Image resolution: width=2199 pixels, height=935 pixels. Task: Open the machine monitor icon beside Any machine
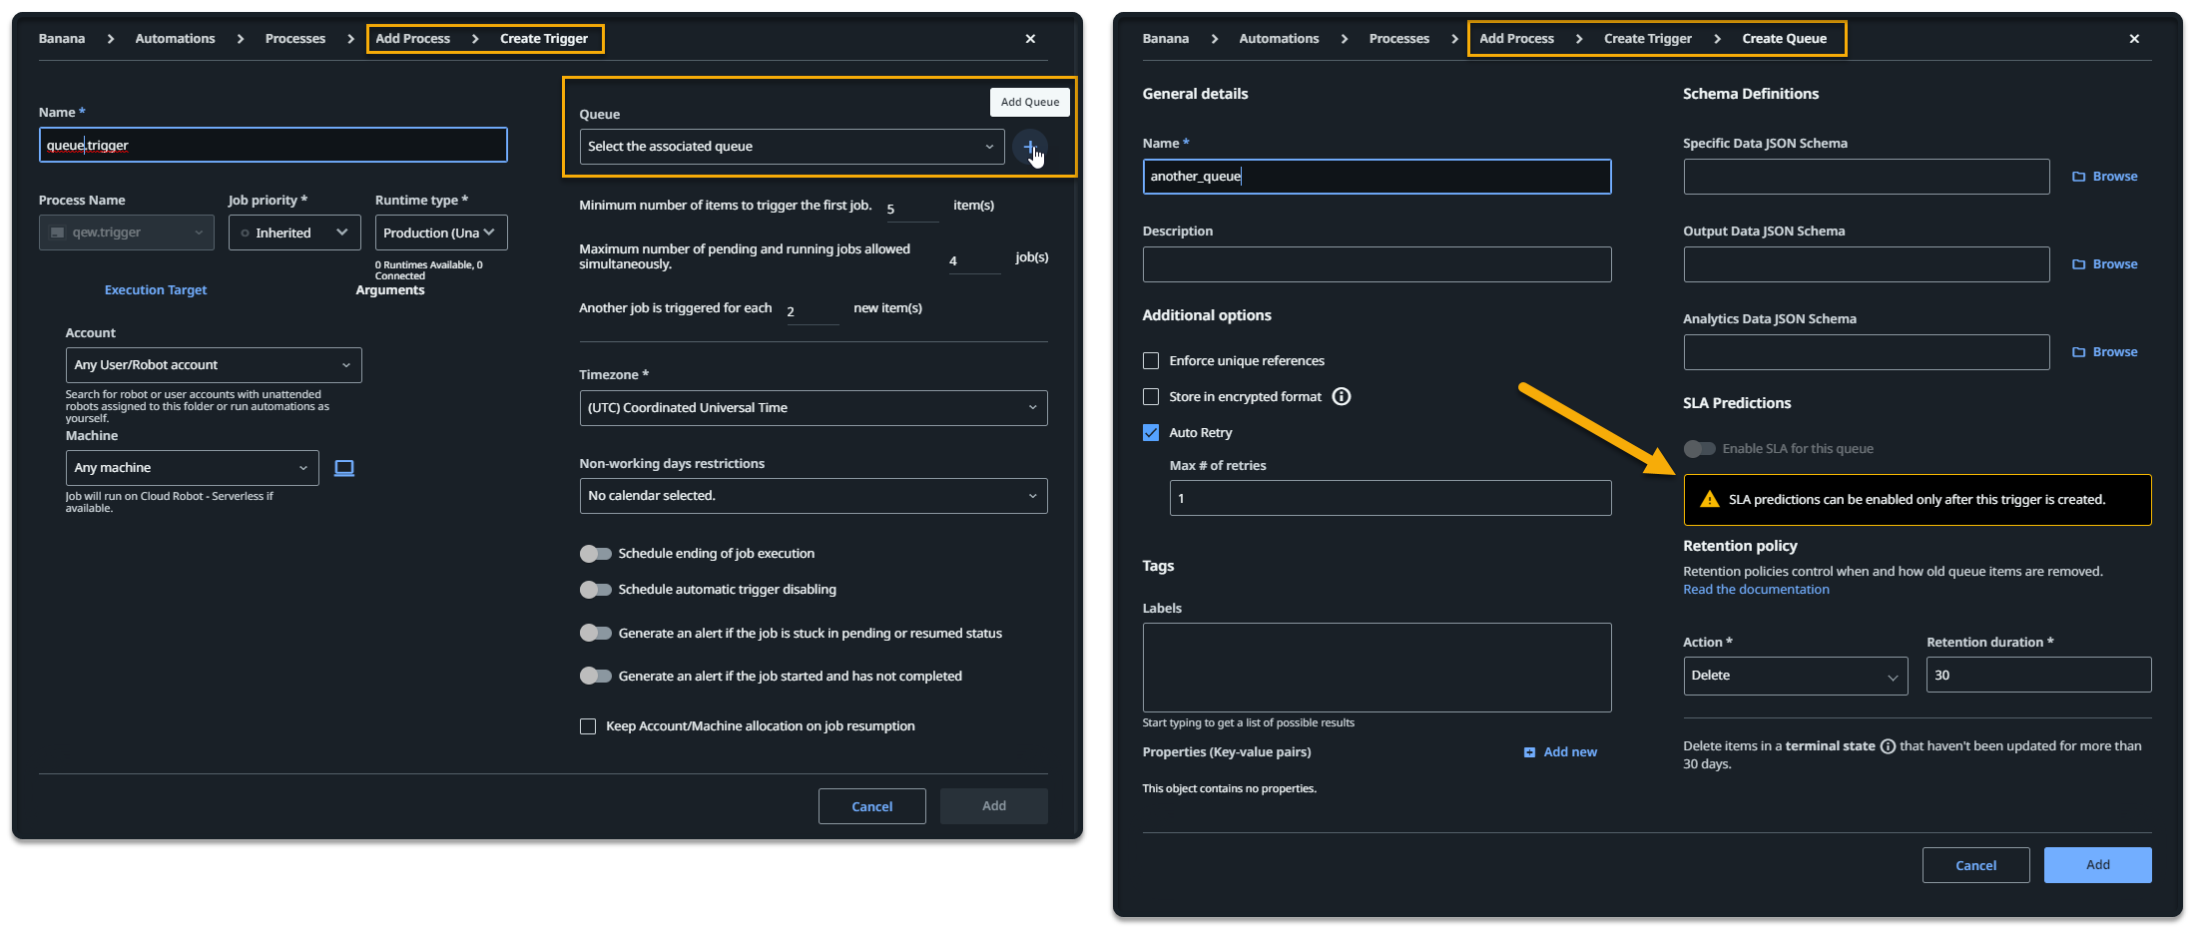344,467
